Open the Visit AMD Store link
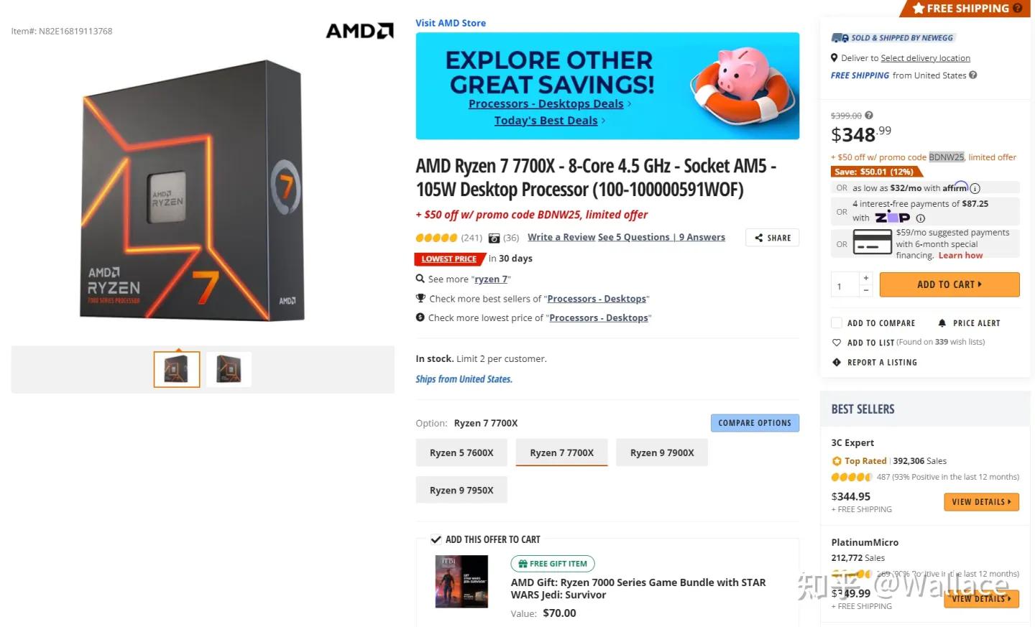 (x=451, y=23)
